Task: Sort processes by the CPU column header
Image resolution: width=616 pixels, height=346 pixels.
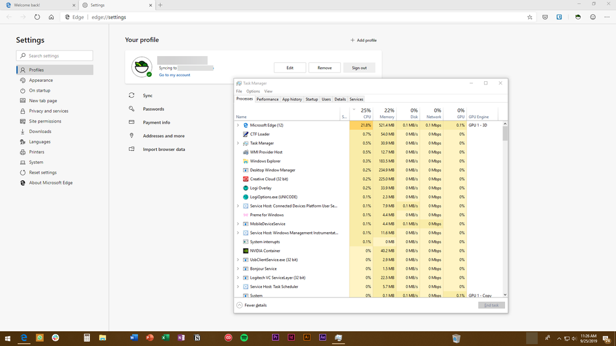Action: [361, 113]
